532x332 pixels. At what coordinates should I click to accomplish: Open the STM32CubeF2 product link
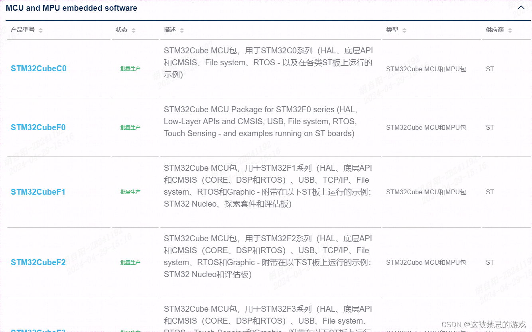click(x=38, y=262)
